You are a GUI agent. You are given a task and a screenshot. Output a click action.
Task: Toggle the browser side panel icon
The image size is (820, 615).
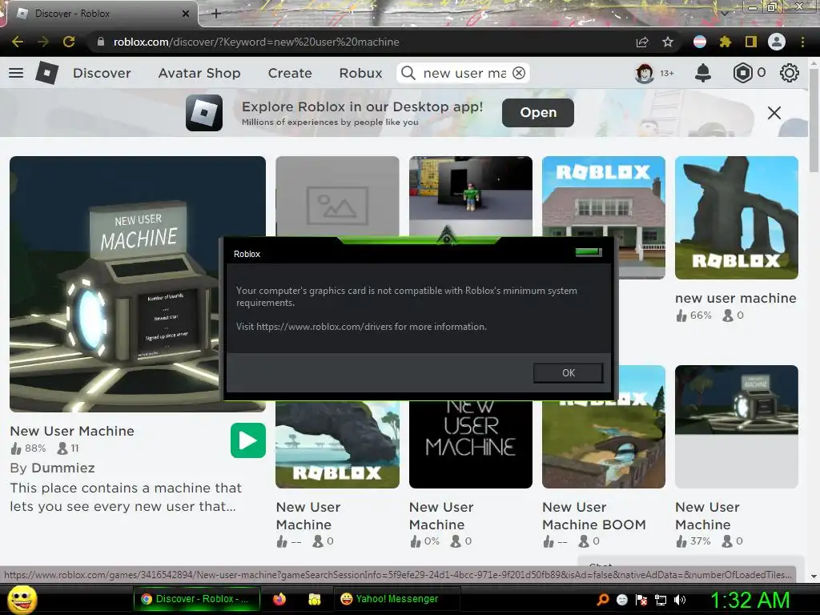(750, 42)
